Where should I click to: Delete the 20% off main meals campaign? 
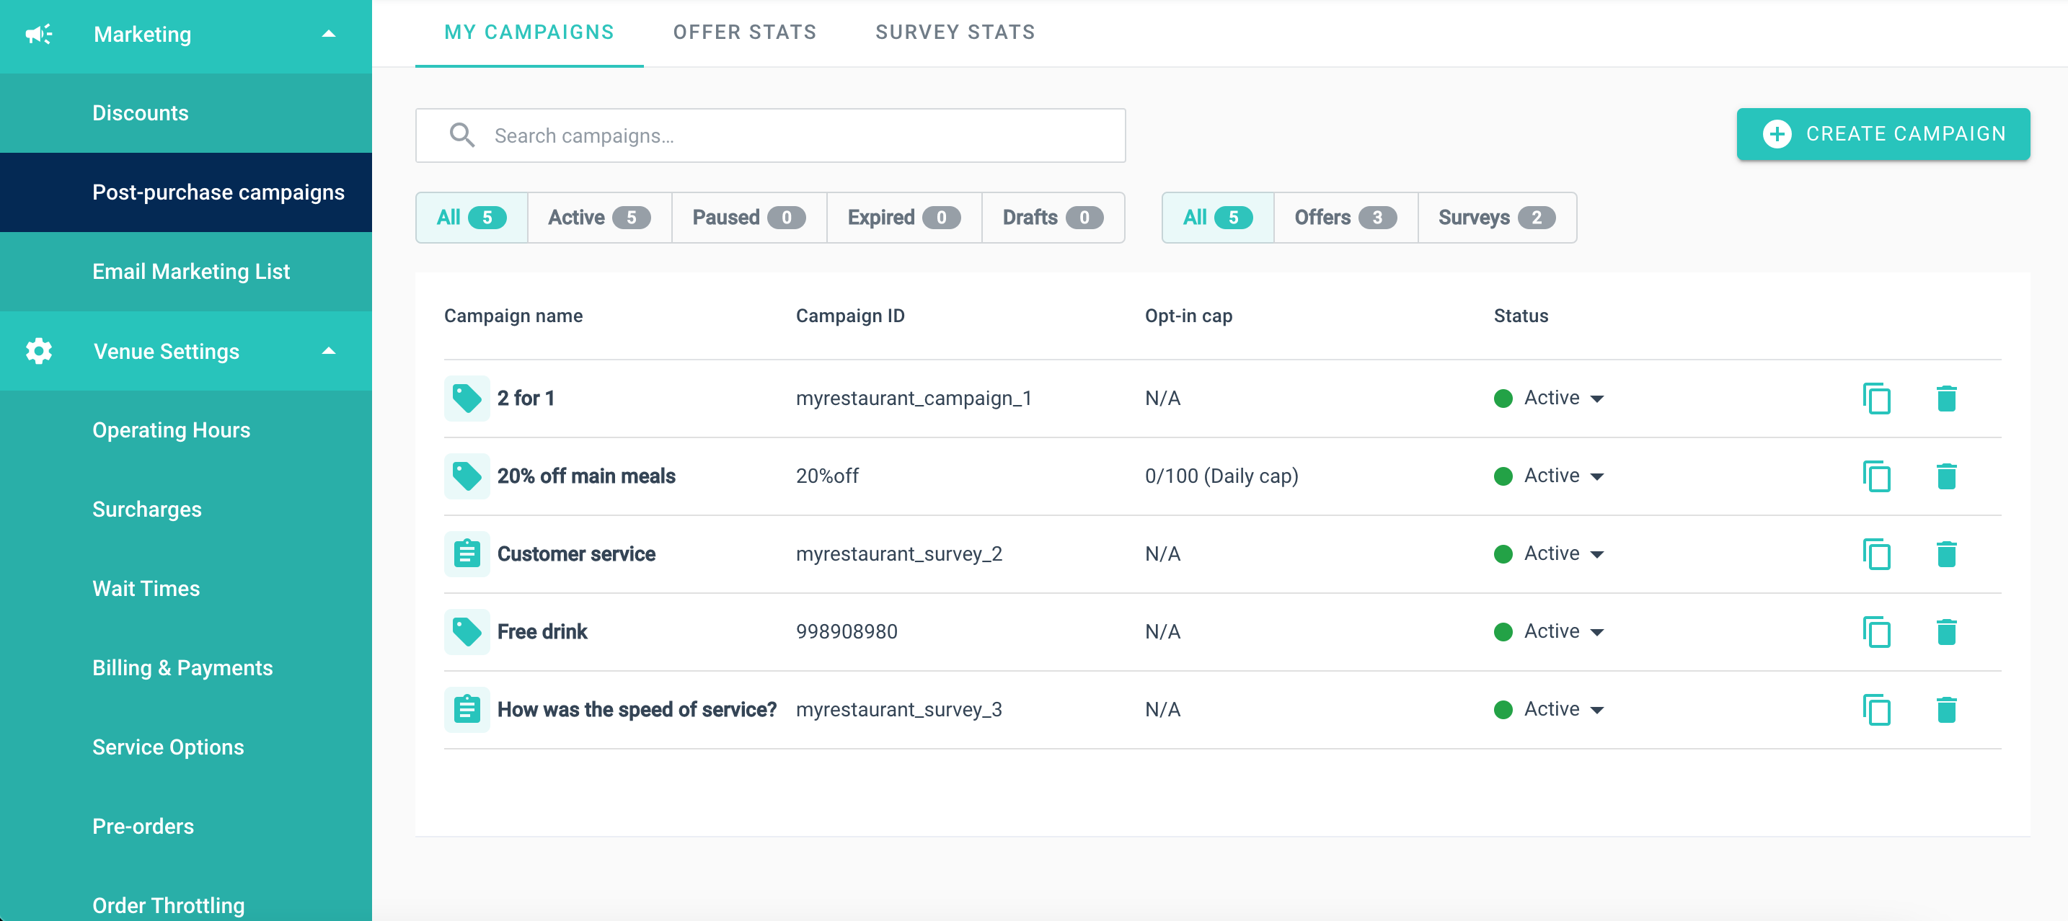1946,476
